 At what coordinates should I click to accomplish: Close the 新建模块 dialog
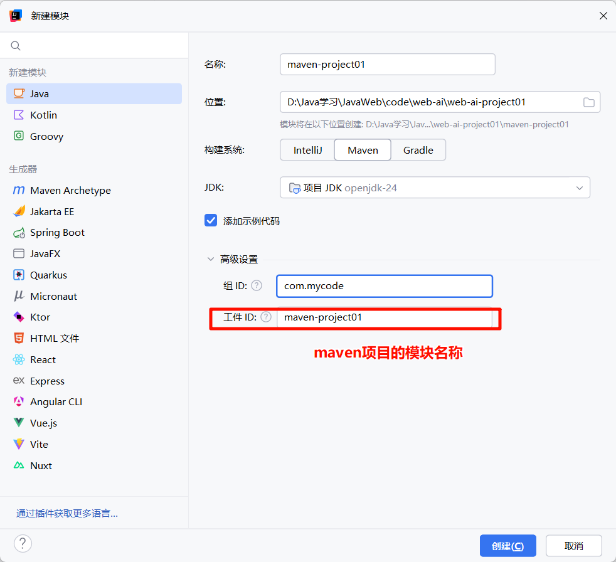tap(603, 16)
